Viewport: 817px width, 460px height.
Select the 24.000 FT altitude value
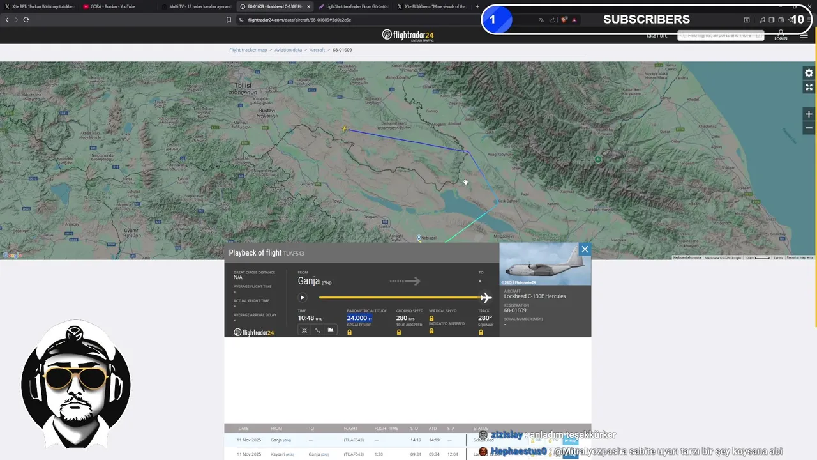pos(359,318)
